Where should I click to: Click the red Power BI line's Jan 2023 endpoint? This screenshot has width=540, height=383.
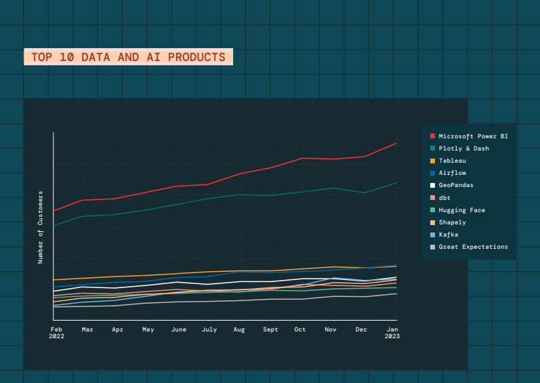click(396, 143)
